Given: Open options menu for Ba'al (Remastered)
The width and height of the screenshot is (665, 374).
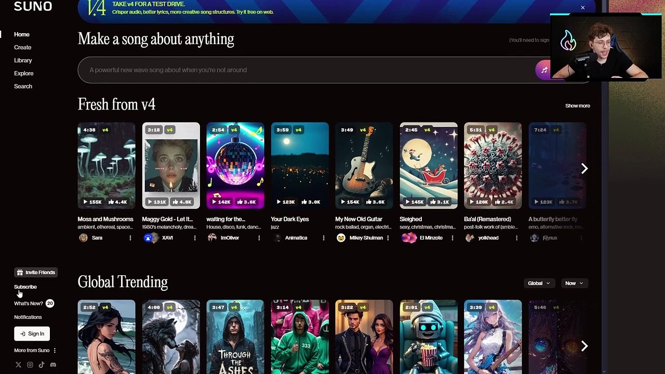Looking at the screenshot, I should coord(517,238).
